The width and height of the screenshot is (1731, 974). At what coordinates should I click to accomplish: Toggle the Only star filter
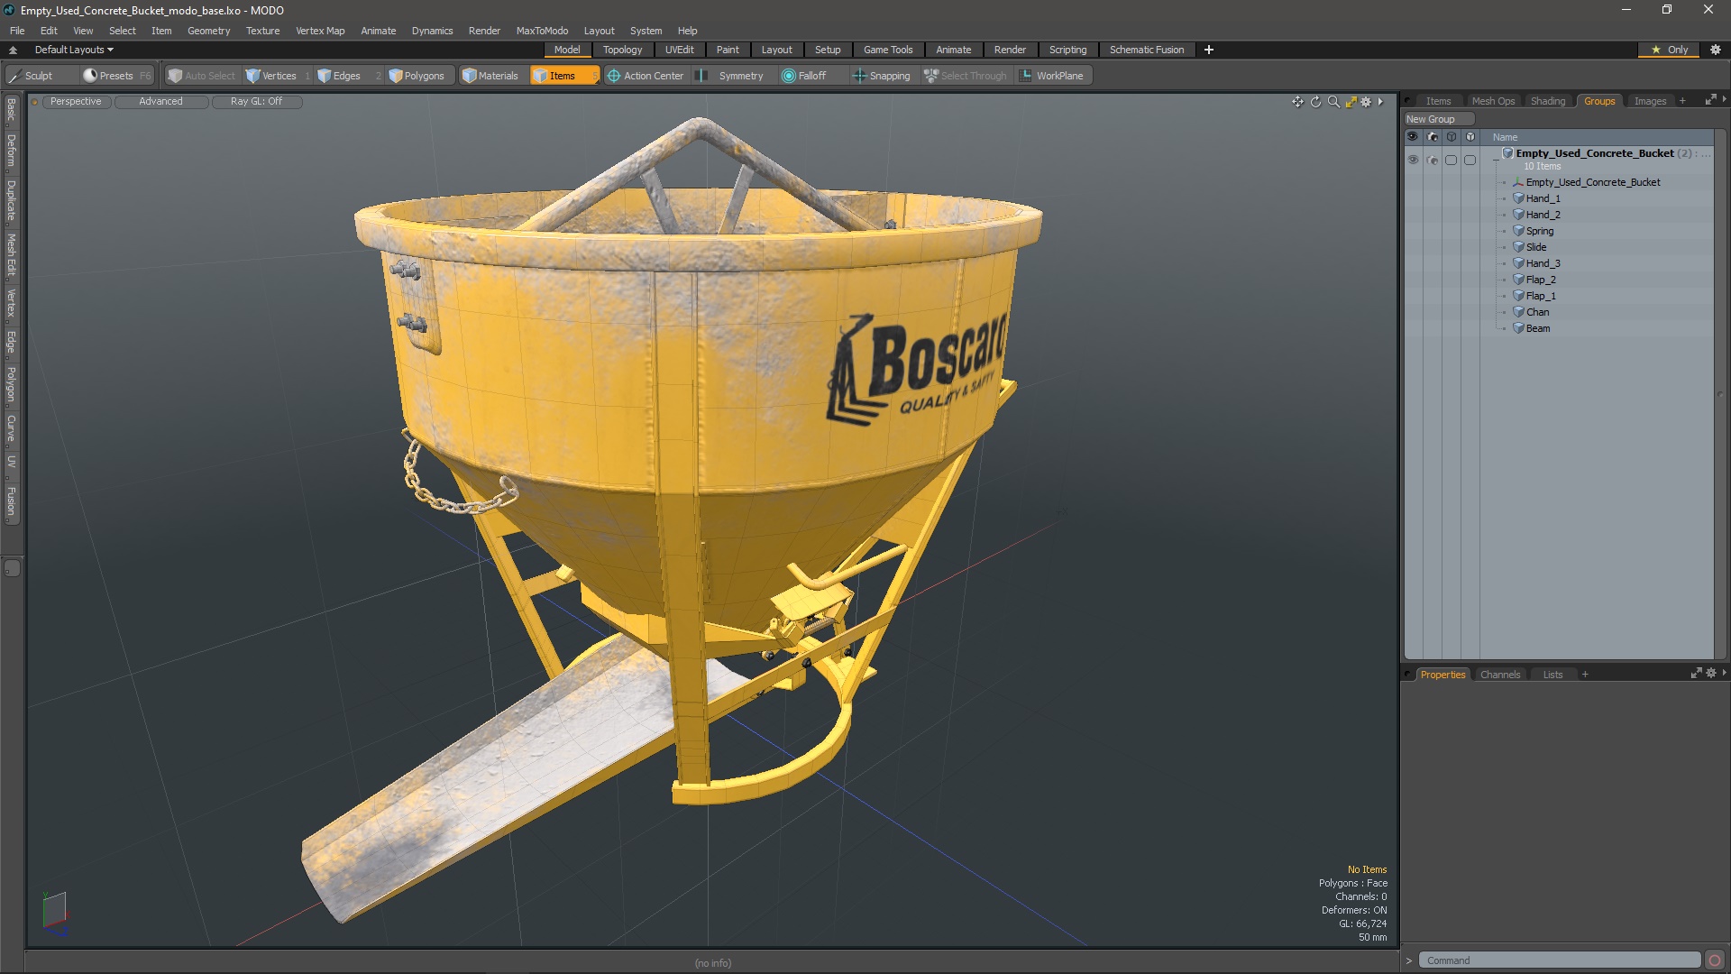click(1669, 50)
